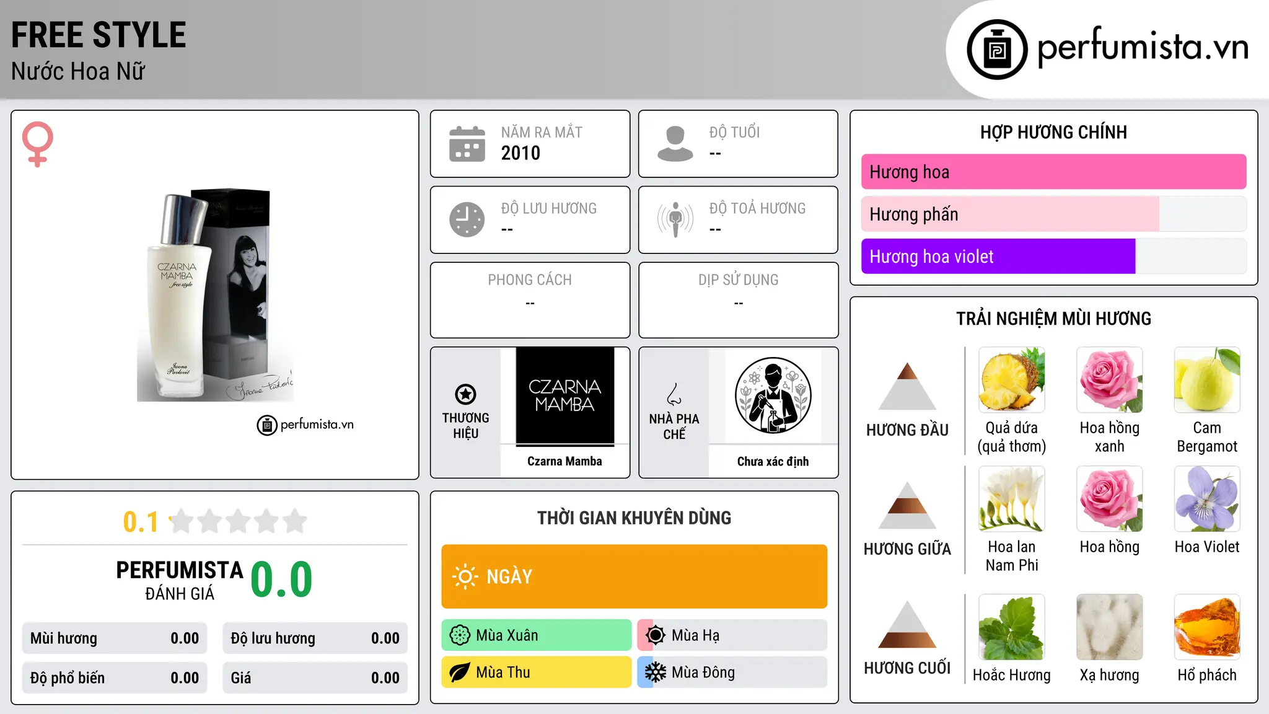1269x714 pixels.
Task: Open the Hoa lan Nam Phi freesia image
Action: pyautogui.click(x=1012, y=499)
